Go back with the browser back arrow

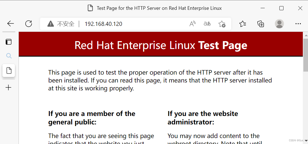11,24
